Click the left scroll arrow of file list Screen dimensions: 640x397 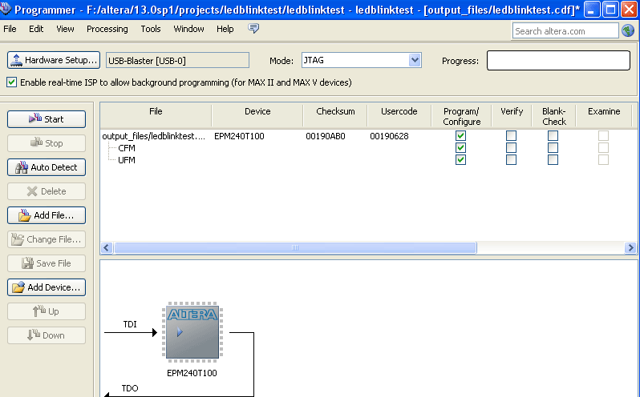[x=107, y=247]
